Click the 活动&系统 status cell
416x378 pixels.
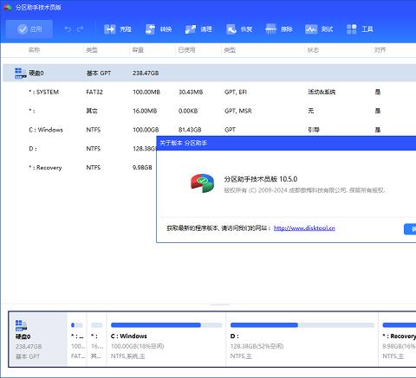click(322, 92)
